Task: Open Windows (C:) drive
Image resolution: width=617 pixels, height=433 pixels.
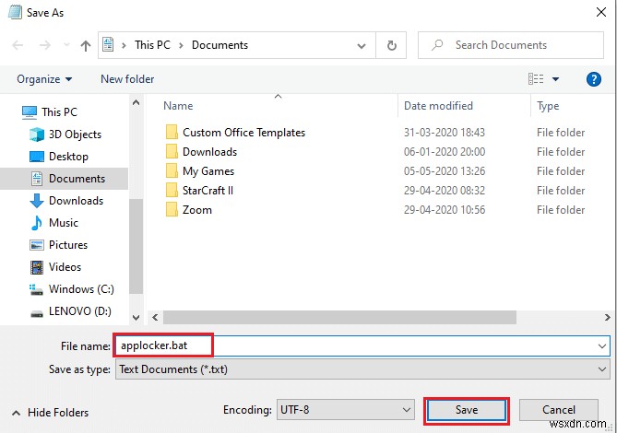Action: coord(81,289)
